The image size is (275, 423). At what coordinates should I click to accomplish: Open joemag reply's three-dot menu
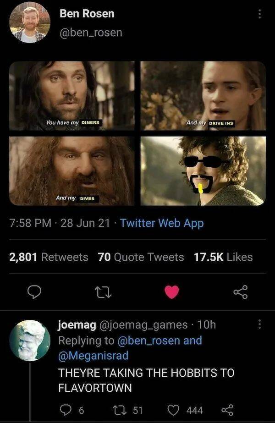coord(259,324)
